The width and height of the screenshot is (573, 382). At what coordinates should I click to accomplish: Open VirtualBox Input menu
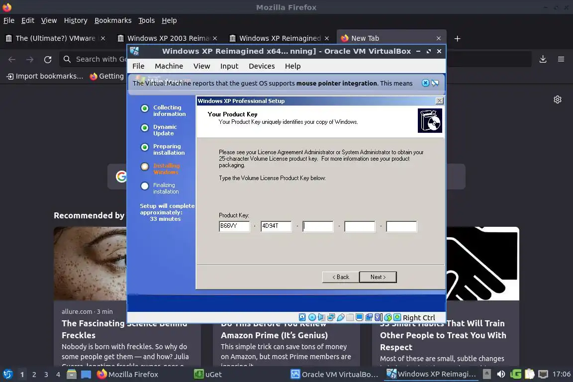tap(229, 66)
